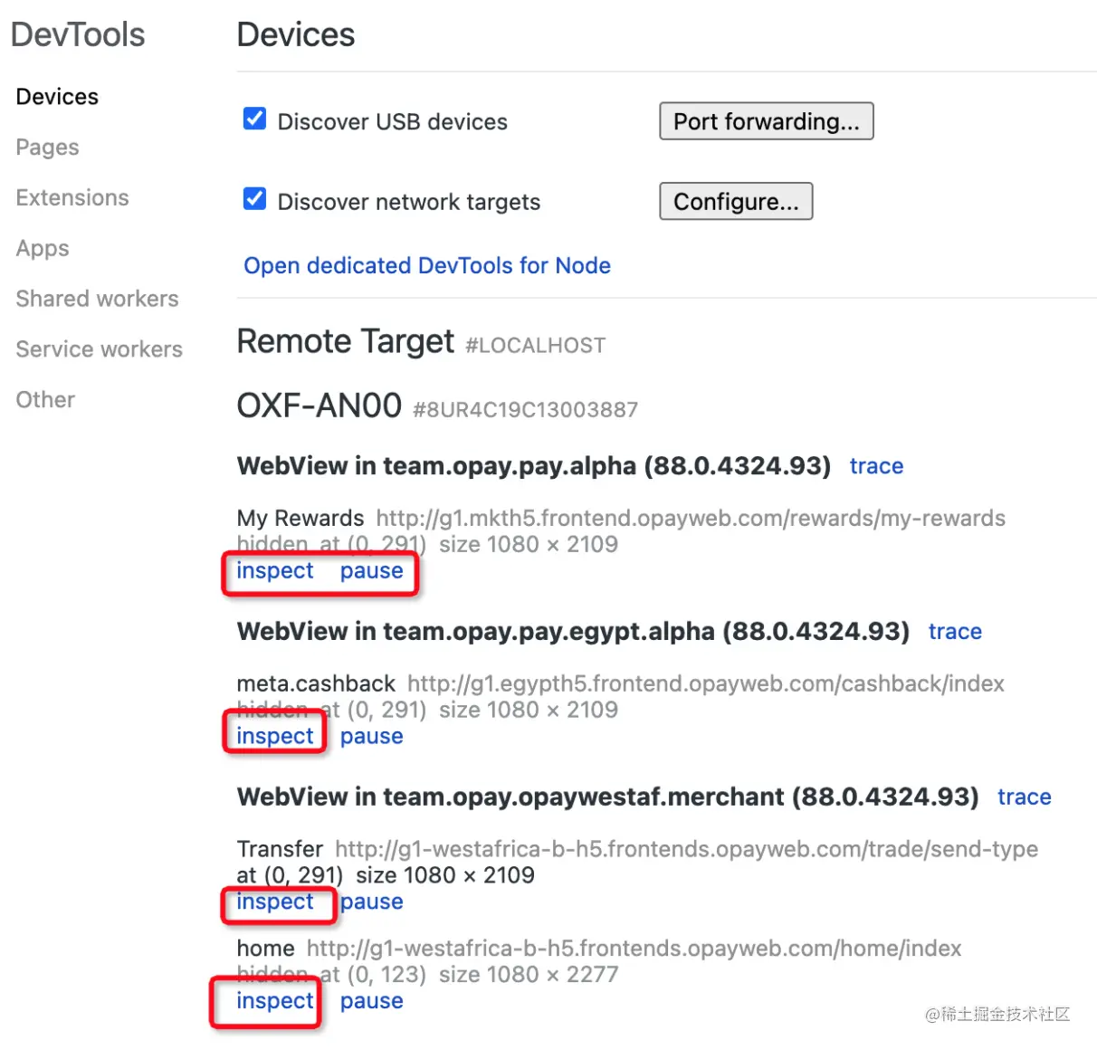
Task: Open the Other section in sidebar
Action: pyautogui.click(x=45, y=399)
